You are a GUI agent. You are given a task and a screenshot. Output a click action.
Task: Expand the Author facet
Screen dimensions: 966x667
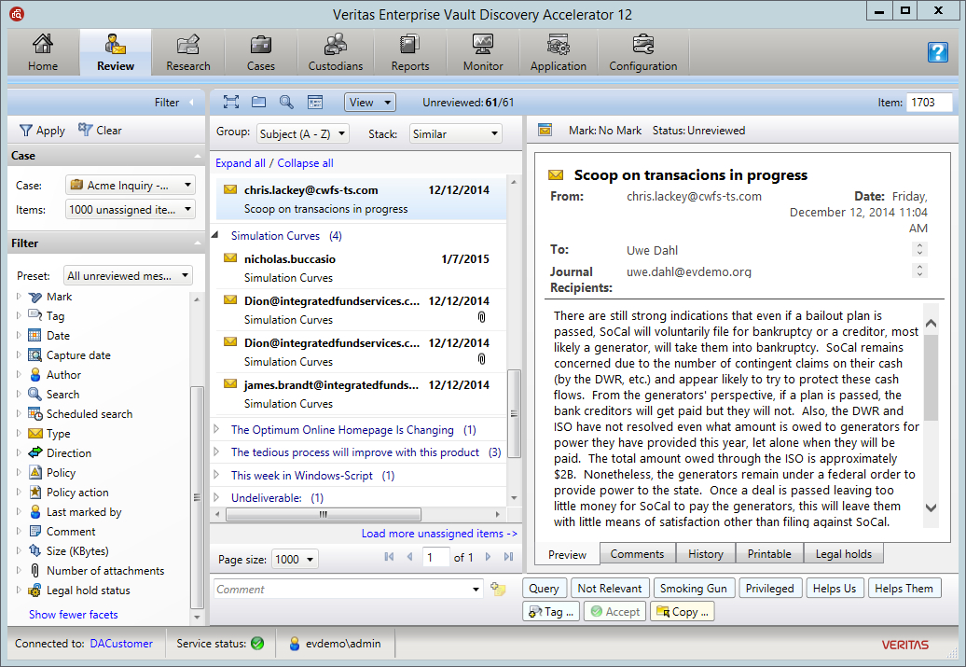tap(19, 375)
